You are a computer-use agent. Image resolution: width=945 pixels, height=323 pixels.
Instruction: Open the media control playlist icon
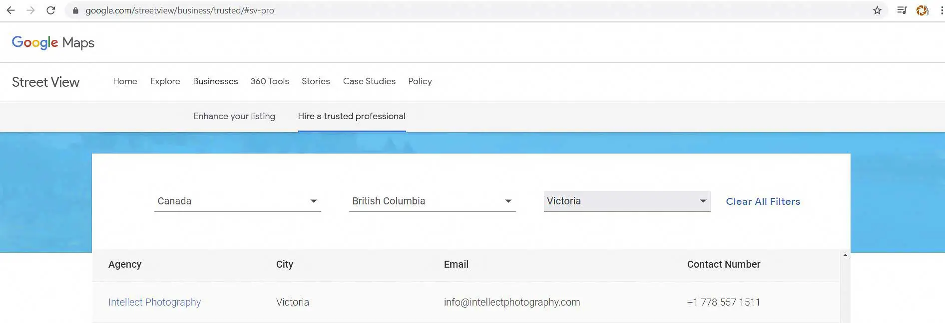click(902, 10)
